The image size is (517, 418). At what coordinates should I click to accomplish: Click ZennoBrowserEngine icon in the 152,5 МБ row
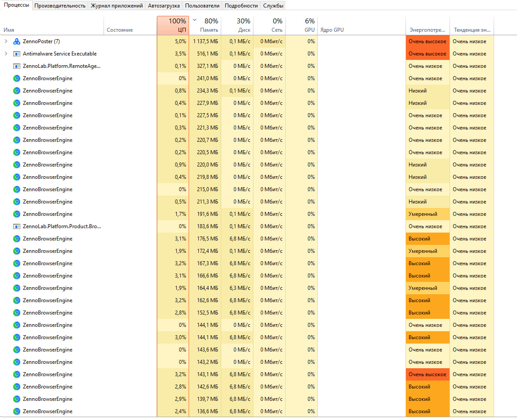(x=17, y=313)
